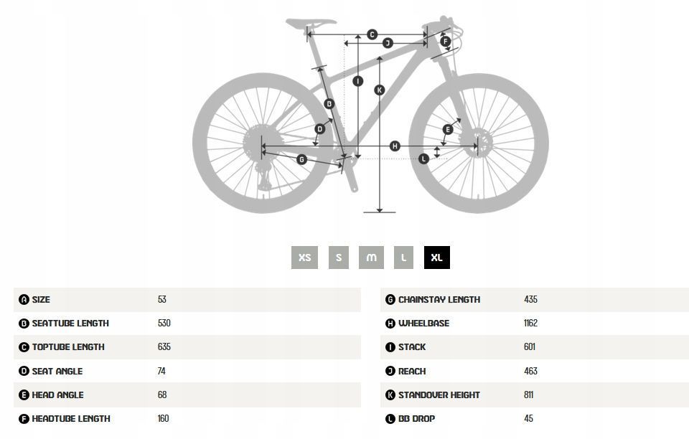The width and height of the screenshot is (689, 439).
Task: Select the H wheelbase marker on diagram
Action: coord(395,146)
